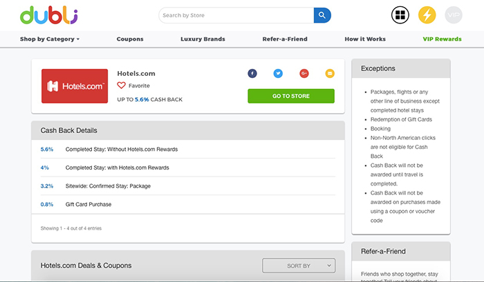Click the Hotels.com store title
This screenshot has height=282, width=484.
[136, 74]
